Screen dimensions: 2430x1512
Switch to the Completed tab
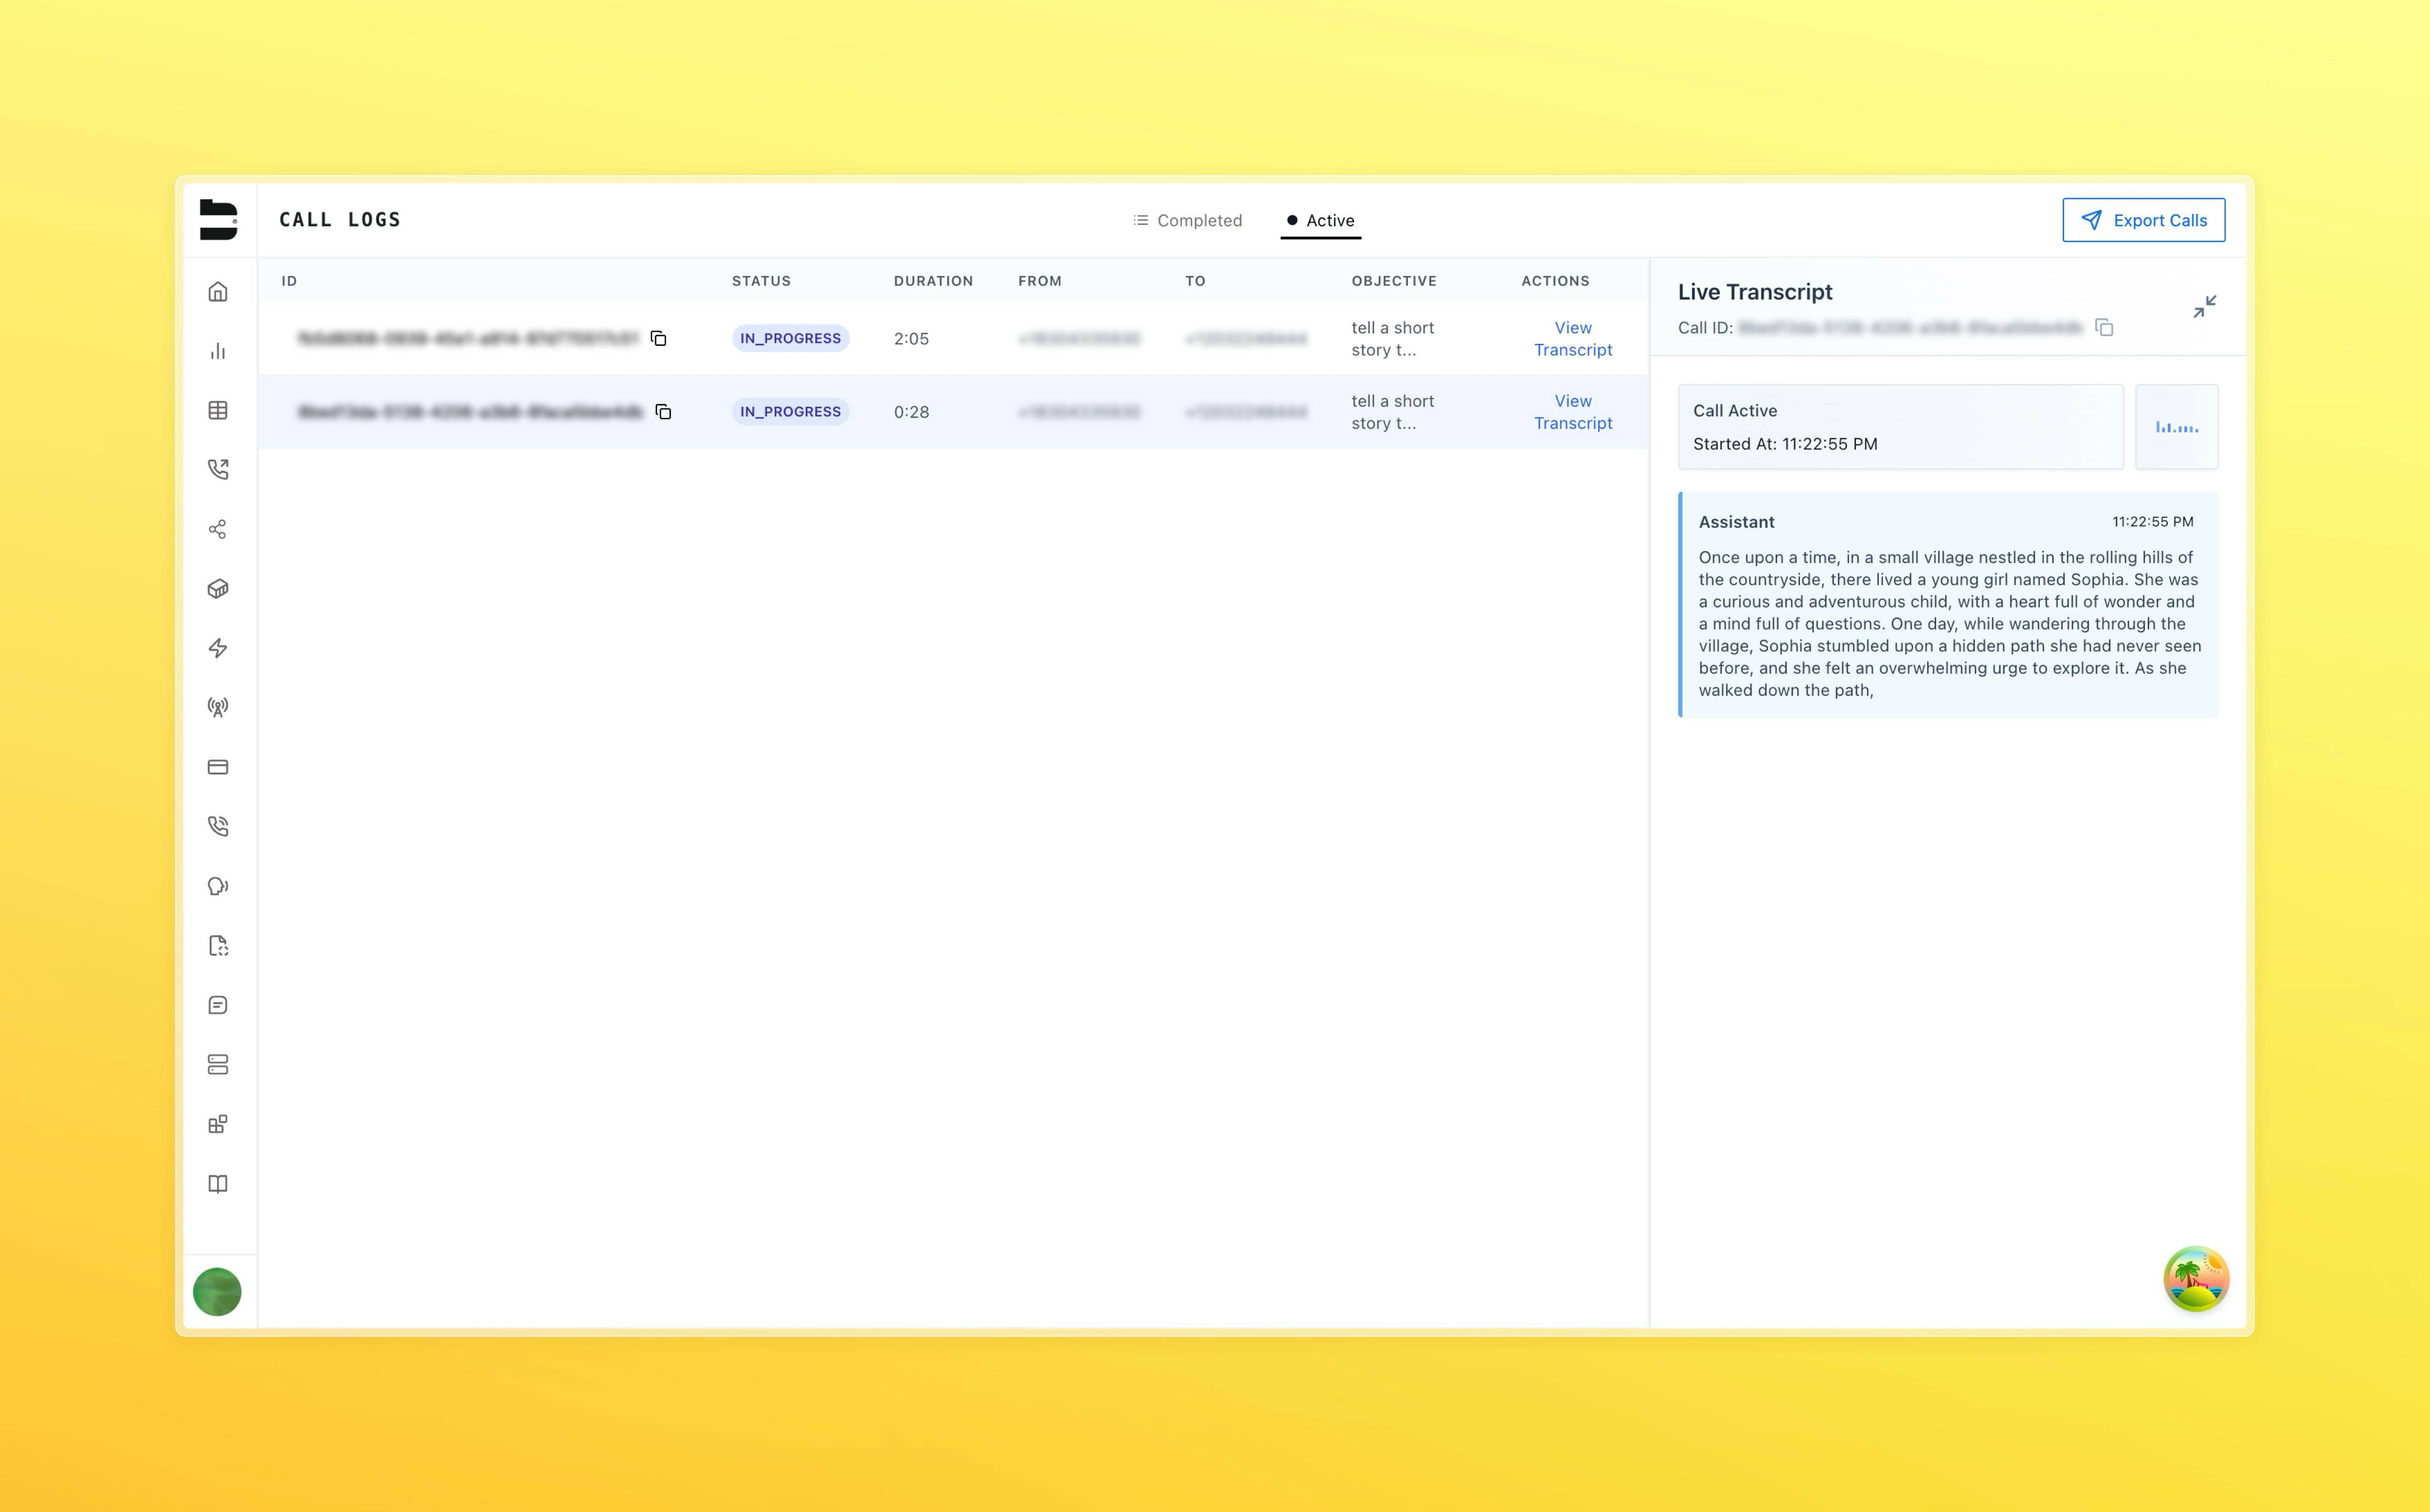tap(1187, 220)
